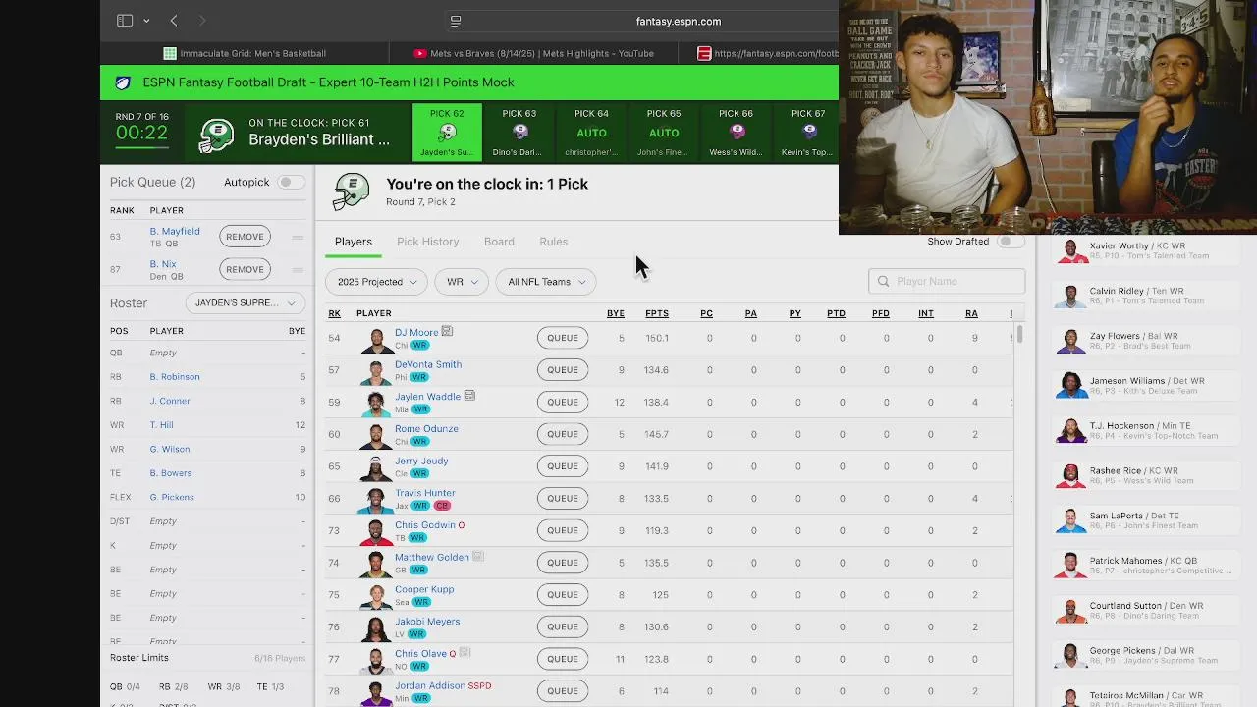
Task: Remove B. Nix from pick queue
Action: pos(245,269)
